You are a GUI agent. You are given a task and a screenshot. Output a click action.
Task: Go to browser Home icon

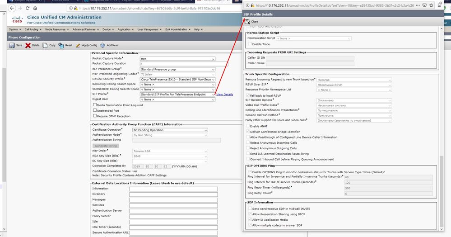pos(35,8)
